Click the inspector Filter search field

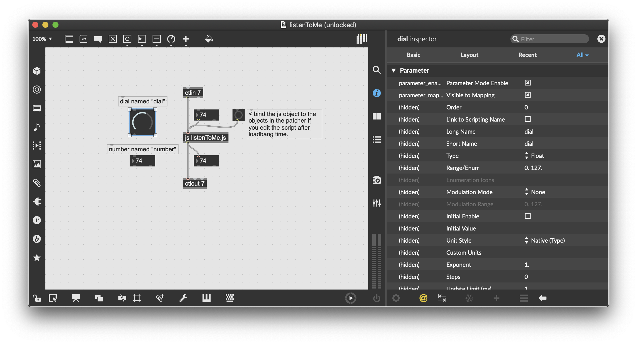coord(550,39)
